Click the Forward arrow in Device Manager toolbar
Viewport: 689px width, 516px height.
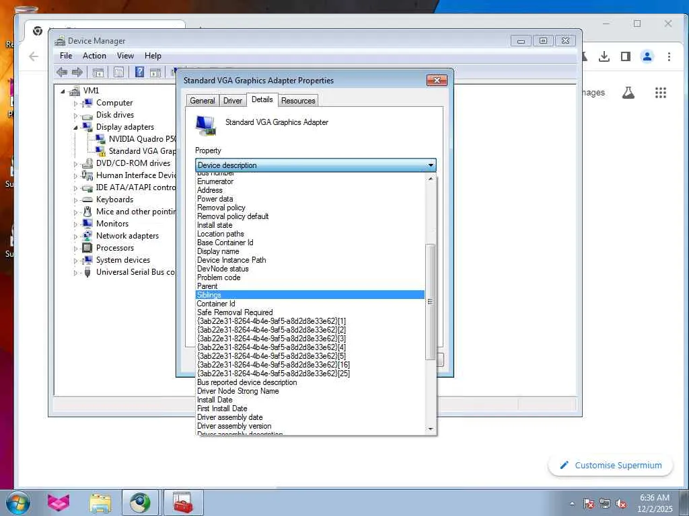(77, 73)
